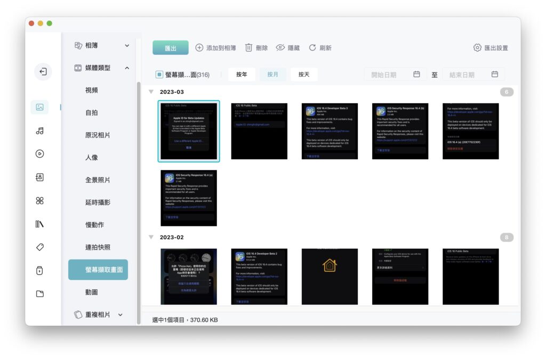Image resolution: width=546 pixels, height=359 pixels.
Task: Click the 2023-03 group header text
Action: (x=172, y=92)
